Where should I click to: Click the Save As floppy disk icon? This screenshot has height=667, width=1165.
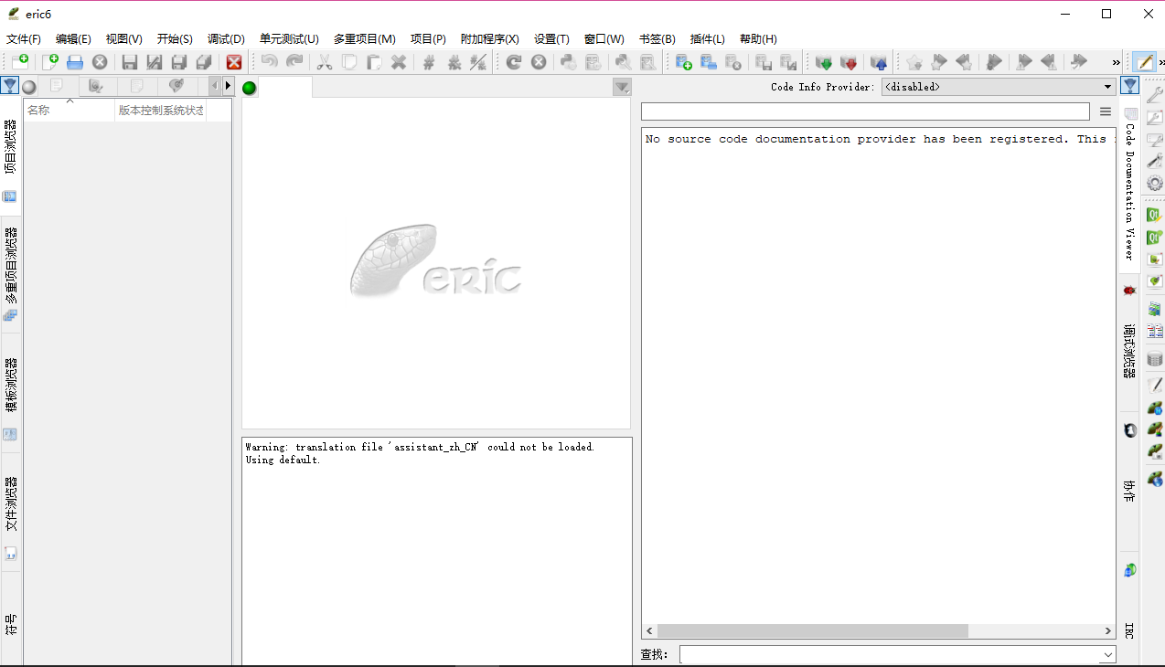coord(155,62)
